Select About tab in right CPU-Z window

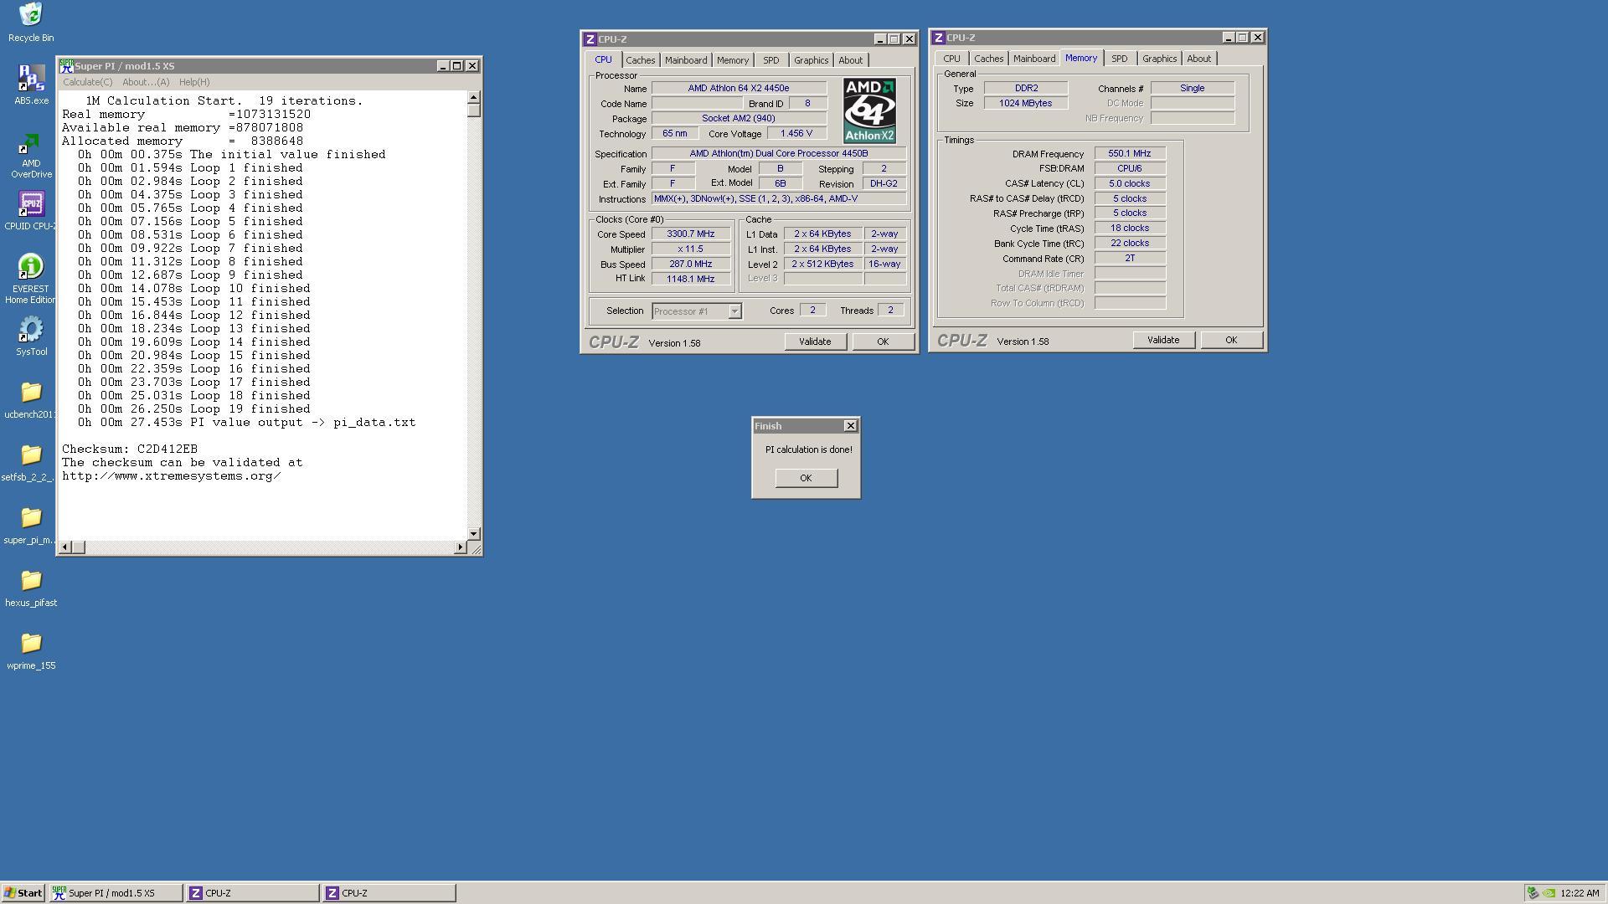pyautogui.click(x=1198, y=59)
